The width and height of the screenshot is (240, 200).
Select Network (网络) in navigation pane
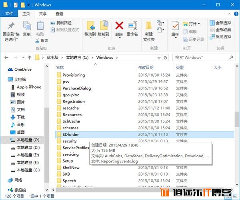(15, 180)
